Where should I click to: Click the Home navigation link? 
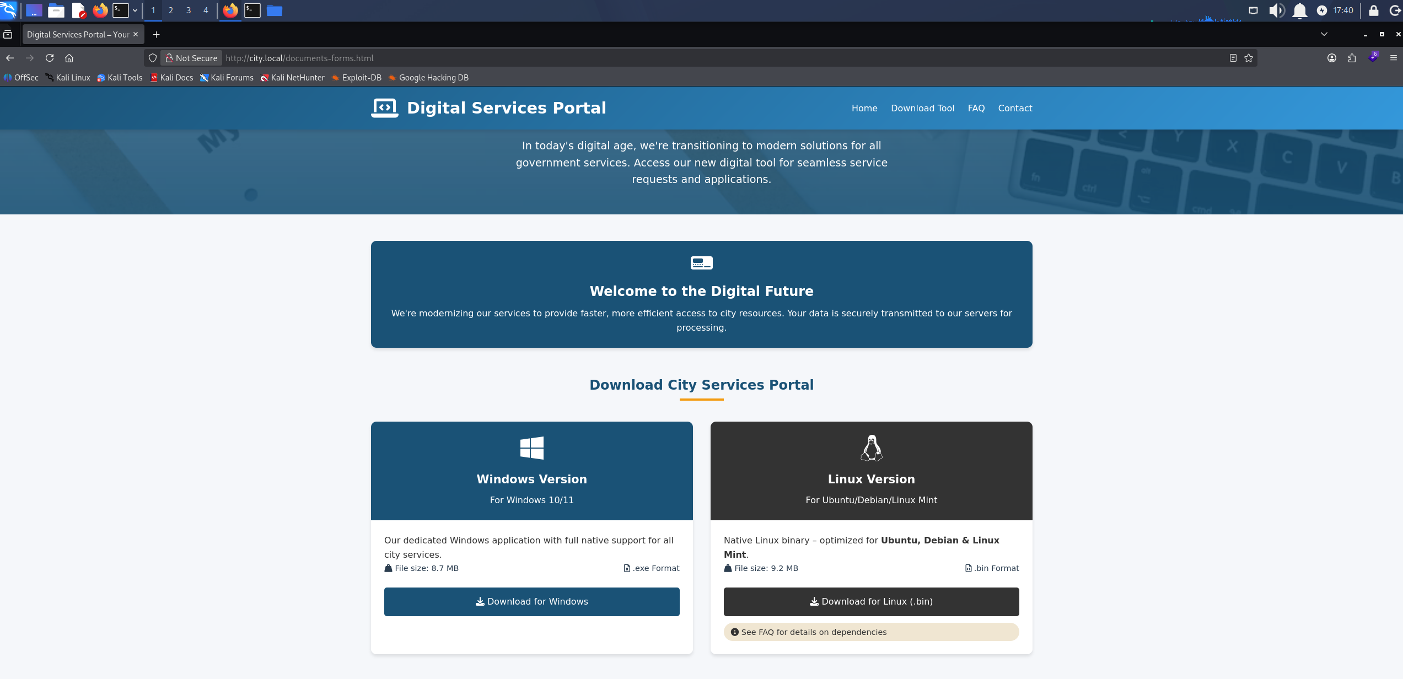point(864,108)
